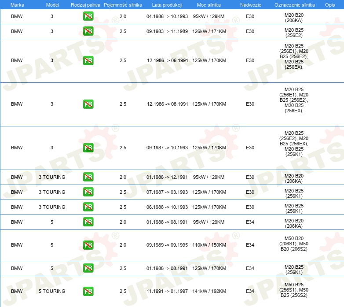The width and height of the screenshot is (344, 307).
Task: Select the date range 12.1986 -> 08.1991
Action: click(x=168, y=104)
